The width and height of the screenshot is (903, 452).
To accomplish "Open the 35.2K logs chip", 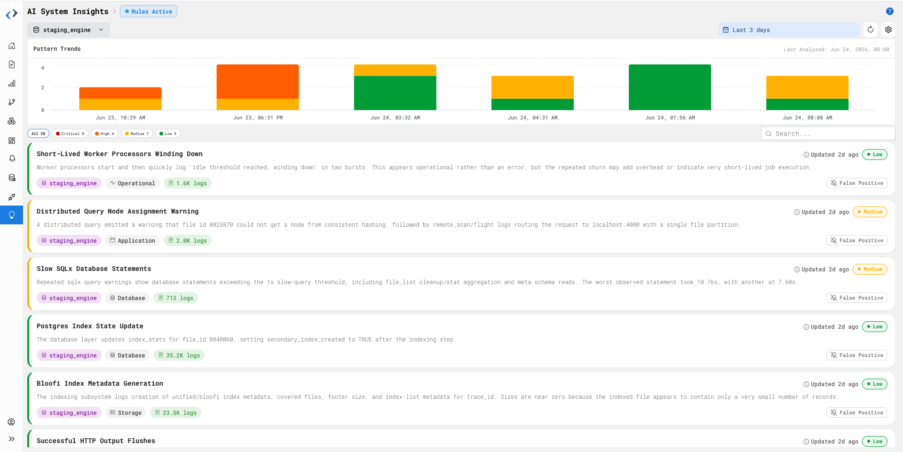I will [179, 355].
